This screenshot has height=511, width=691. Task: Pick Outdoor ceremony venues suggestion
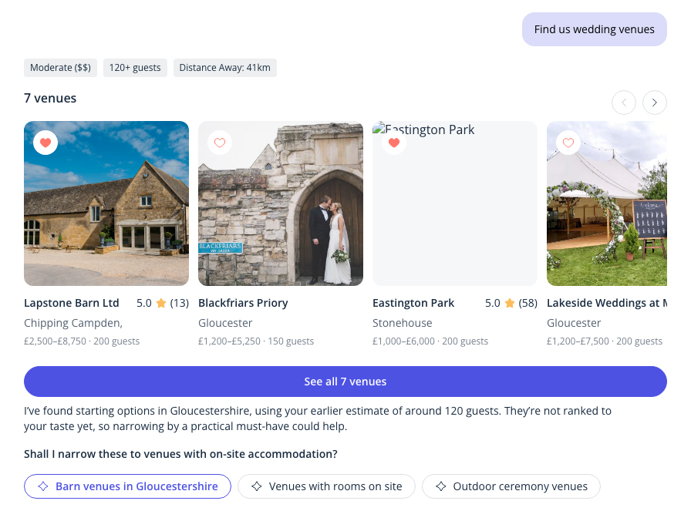511,486
